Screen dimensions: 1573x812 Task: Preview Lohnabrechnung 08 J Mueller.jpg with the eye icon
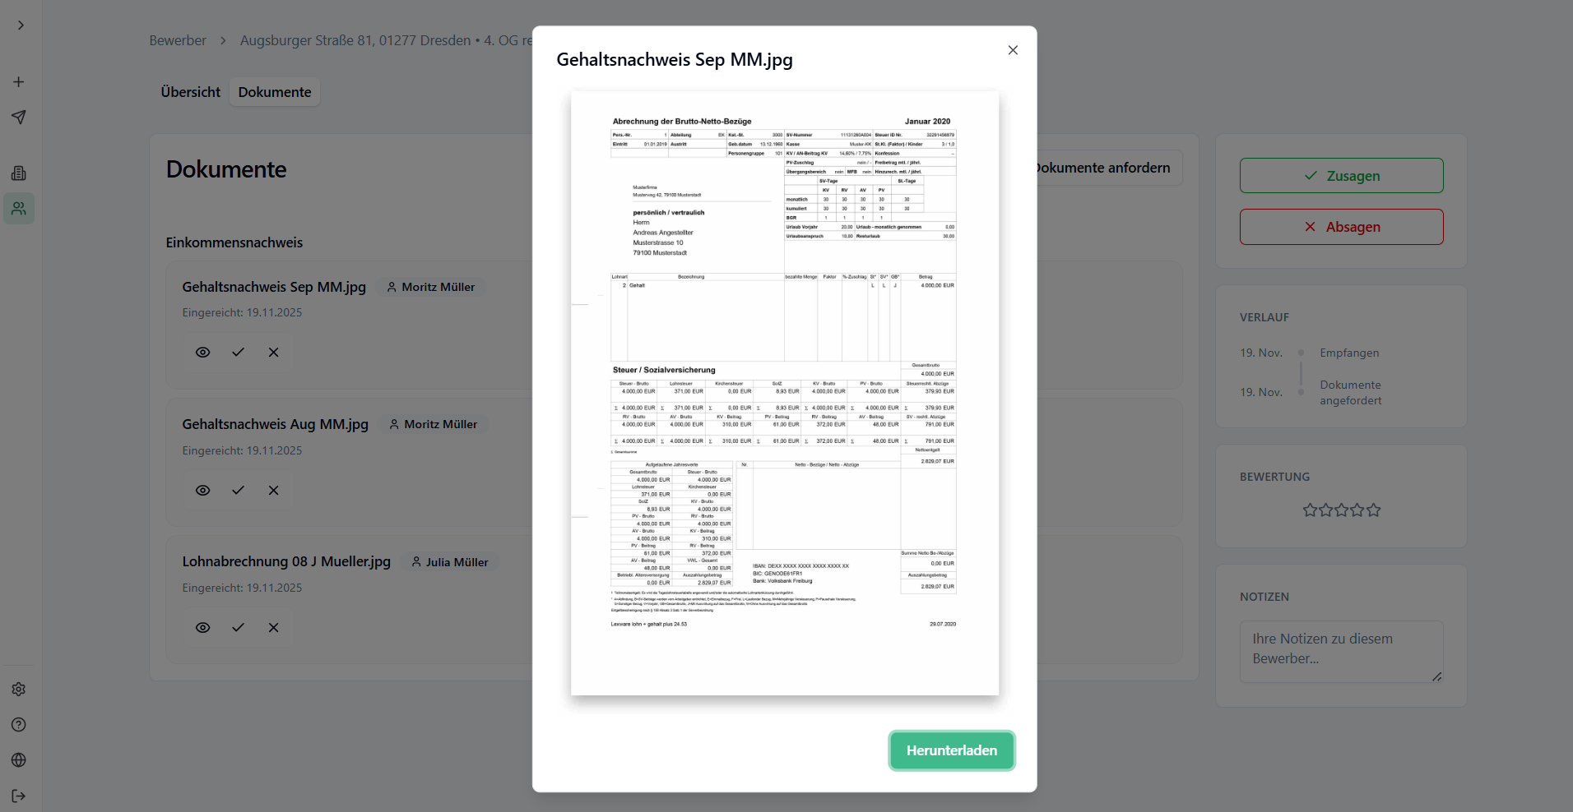click(203, 628)
